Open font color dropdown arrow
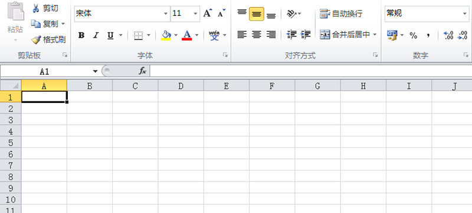 (197, 35)
